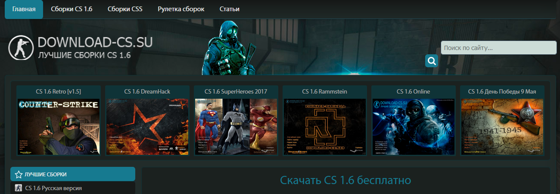Focus the Поиск по сайту search field
560x194 pixels.
coord(499,48)
